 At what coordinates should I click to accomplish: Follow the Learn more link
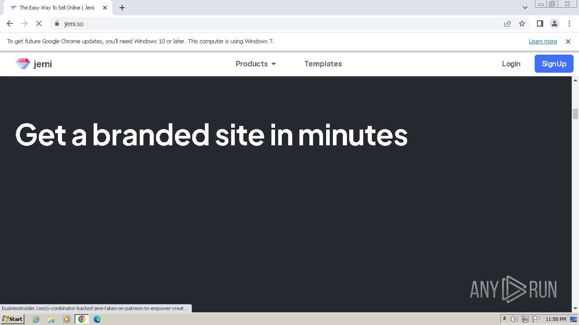coord(543,41)
